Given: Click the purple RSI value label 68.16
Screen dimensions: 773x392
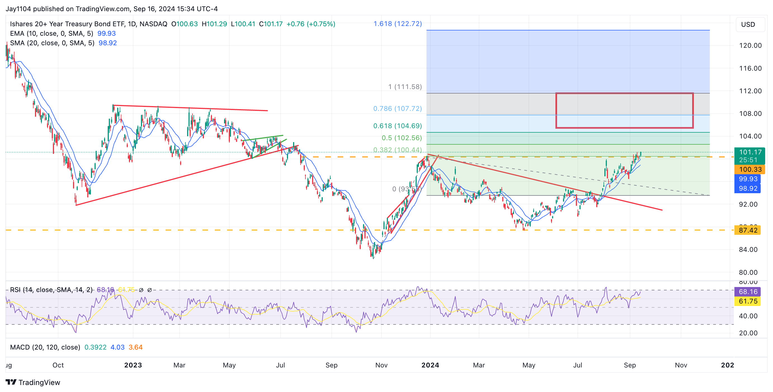Looking at the screenshot, I should click(x=748, y=292).
